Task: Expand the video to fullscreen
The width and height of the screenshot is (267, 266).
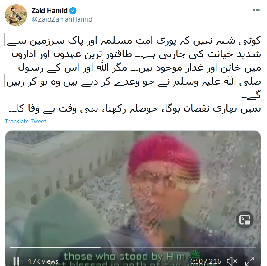Action: (249, 261)
